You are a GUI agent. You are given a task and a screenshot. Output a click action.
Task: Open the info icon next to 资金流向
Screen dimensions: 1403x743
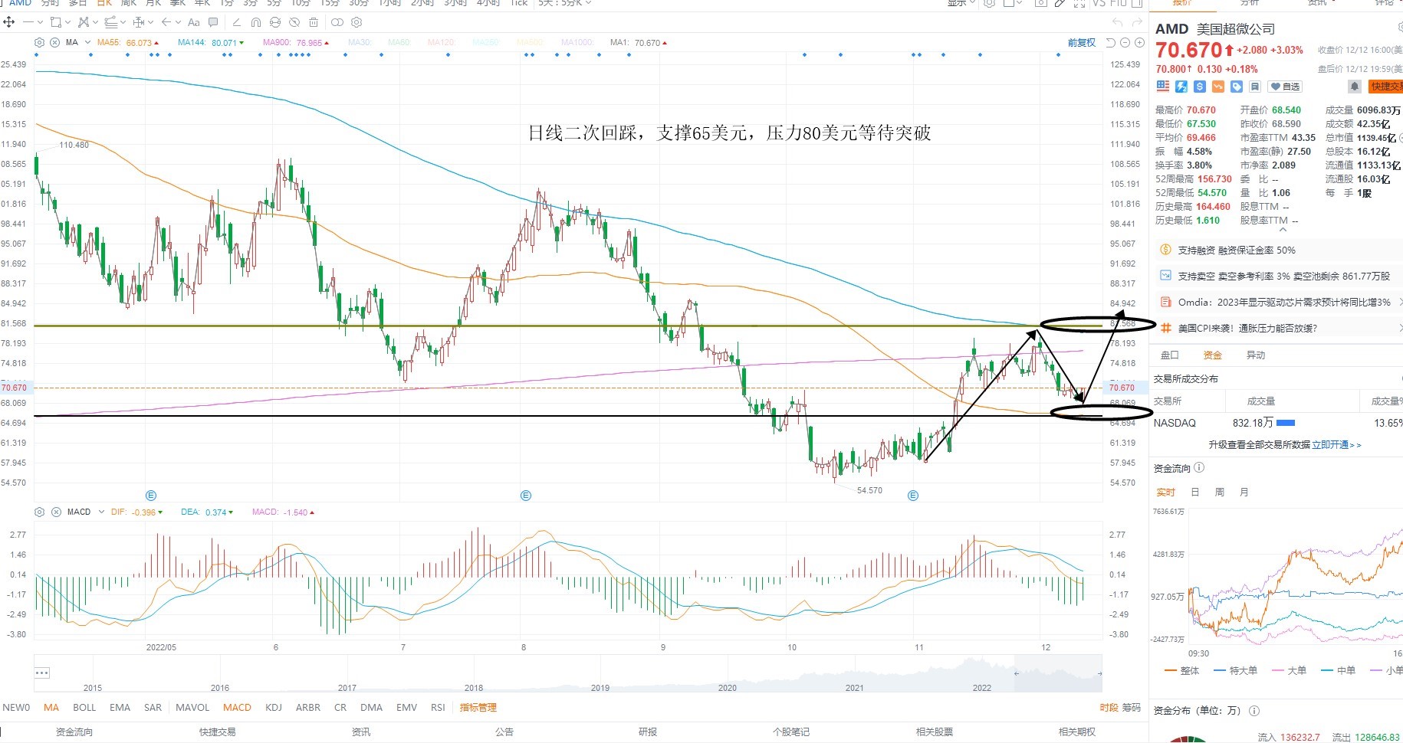1199,468
